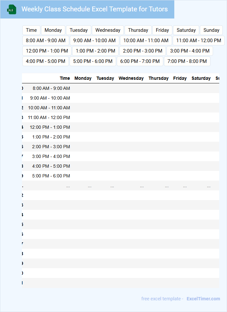Click the green XLS file icon
This screenshot has width=227, height=312.
click(12, 9)
